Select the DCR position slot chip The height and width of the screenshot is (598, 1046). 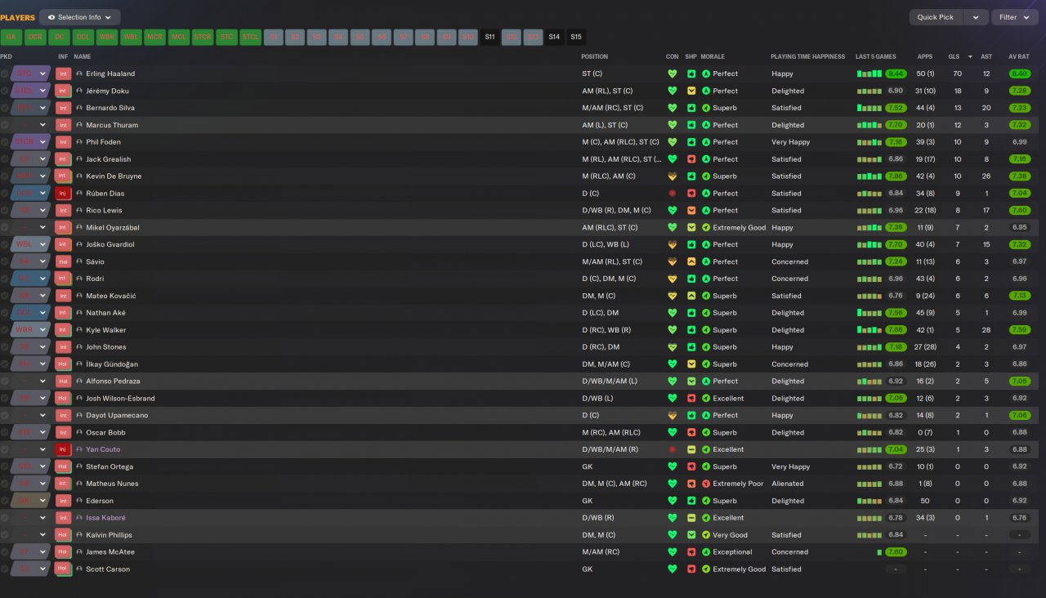(x=35, y=37)
